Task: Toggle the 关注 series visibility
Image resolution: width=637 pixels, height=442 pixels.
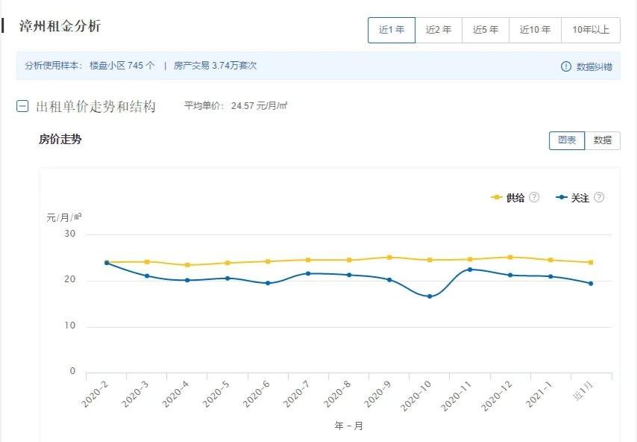Action: click(579, 196)
